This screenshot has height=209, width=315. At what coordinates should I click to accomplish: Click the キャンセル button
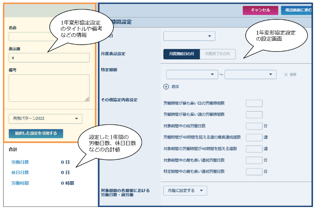coord(260,10)
